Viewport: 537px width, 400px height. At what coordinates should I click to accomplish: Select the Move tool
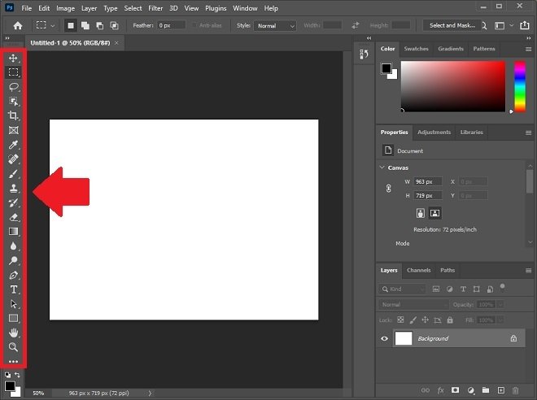pos(13,59)
